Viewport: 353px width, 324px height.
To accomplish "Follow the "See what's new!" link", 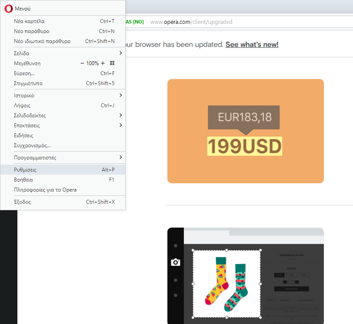I will (252, 45).
